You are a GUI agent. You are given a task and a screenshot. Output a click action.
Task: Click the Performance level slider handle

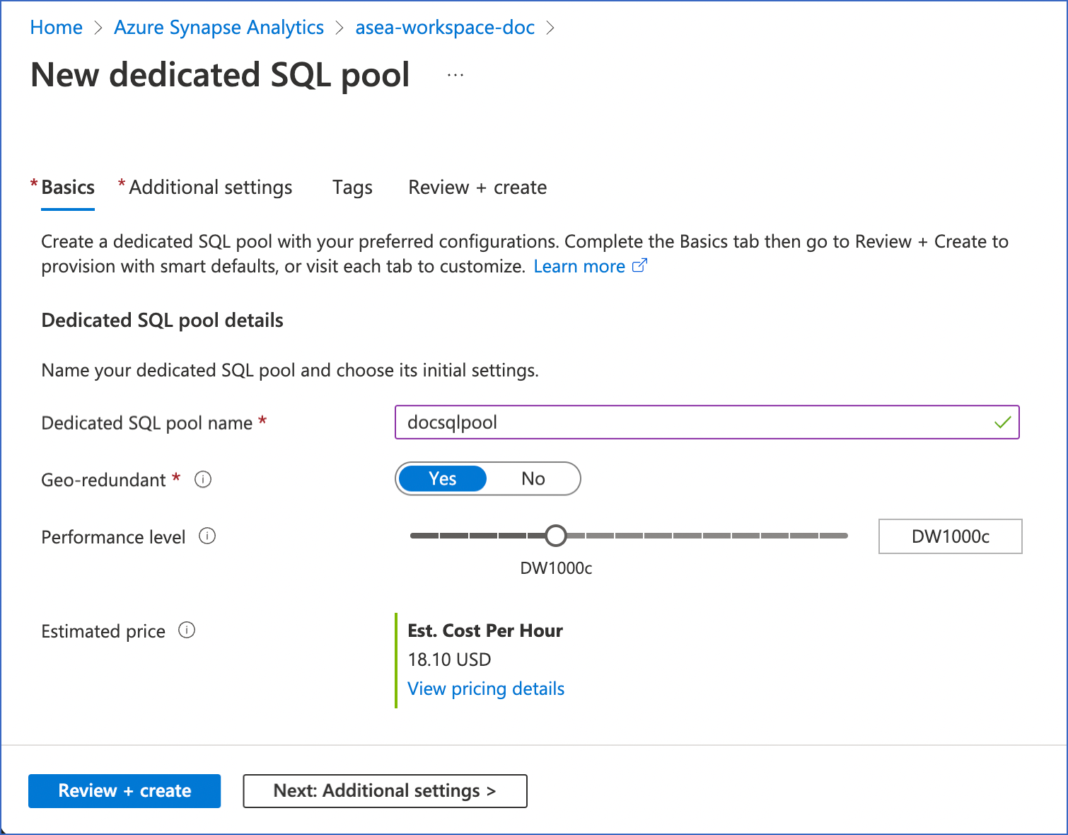tap(556, 536)
